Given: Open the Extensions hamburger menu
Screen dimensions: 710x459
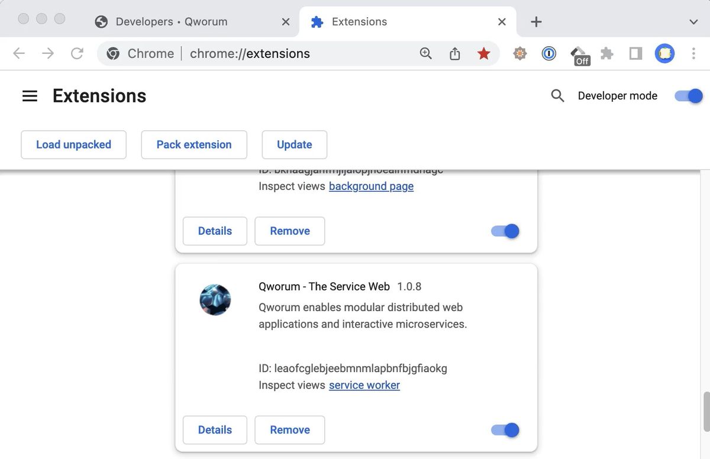Looking at the screenshot, I should (30, 96).
